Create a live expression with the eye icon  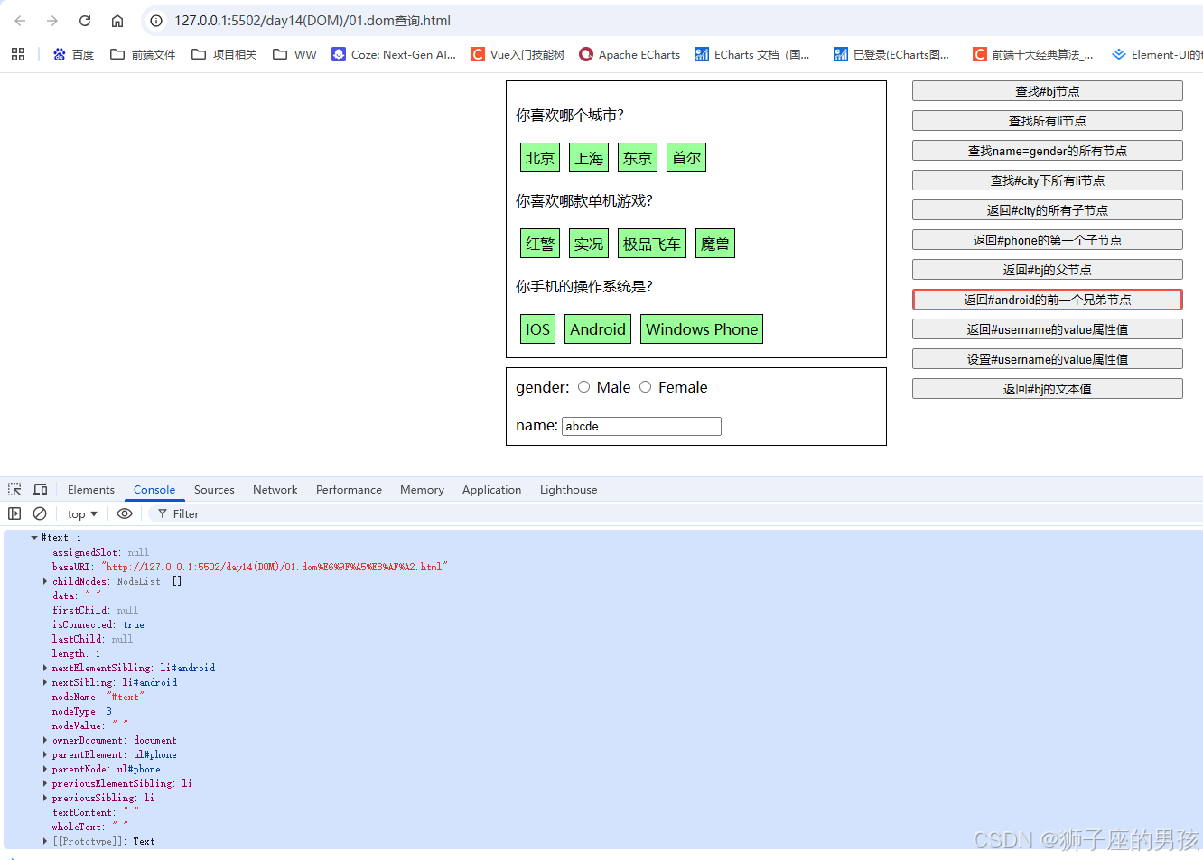[x=125, y=513]
